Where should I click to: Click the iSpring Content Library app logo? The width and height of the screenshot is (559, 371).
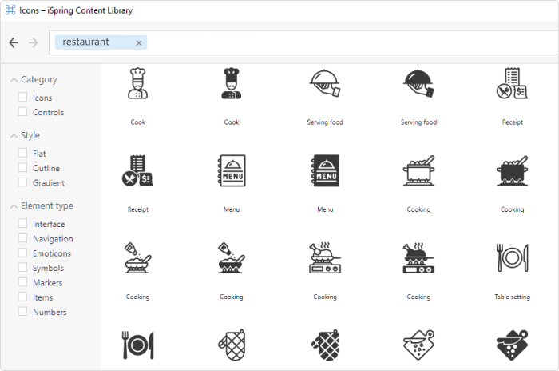[10, 10]
